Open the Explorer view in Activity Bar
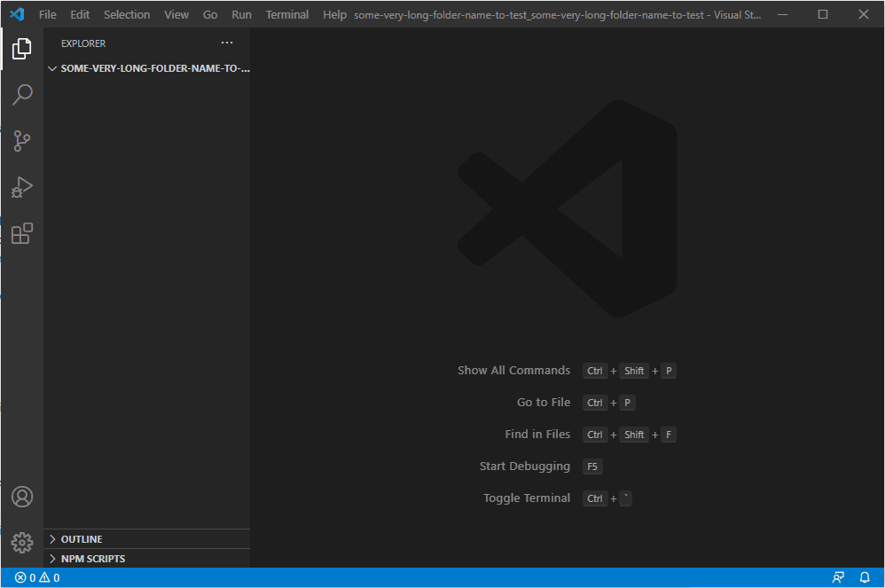Image resolution: width=885 pixels, height=588 pixels. 21,49
